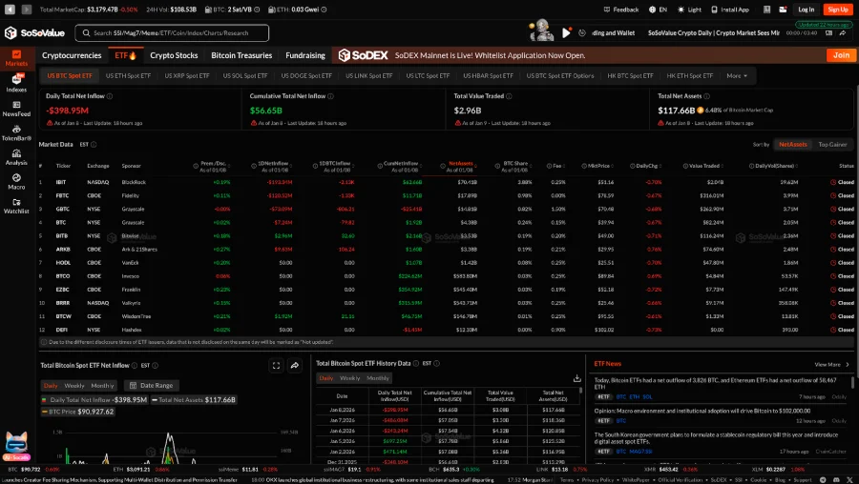Toggle the BTC Price chart series
The height and width of the screenshot is (484, 859).
point(81,412)
